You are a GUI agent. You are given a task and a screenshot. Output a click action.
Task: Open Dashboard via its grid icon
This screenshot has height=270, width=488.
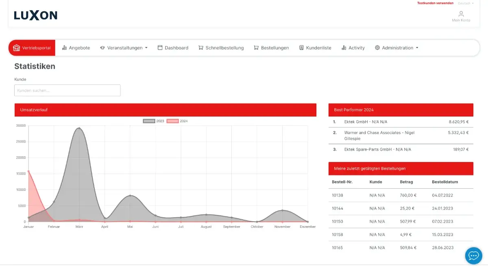[160, 48]
